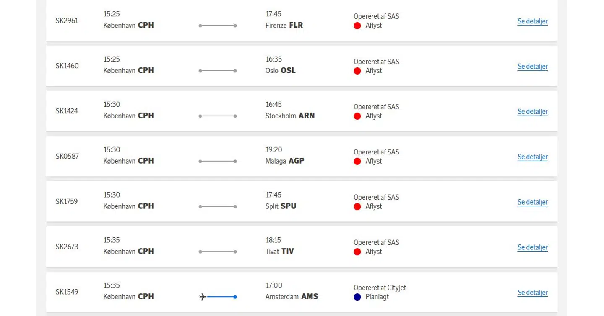Click red cancelled dot for Split flight

click(x=357, y=206)
